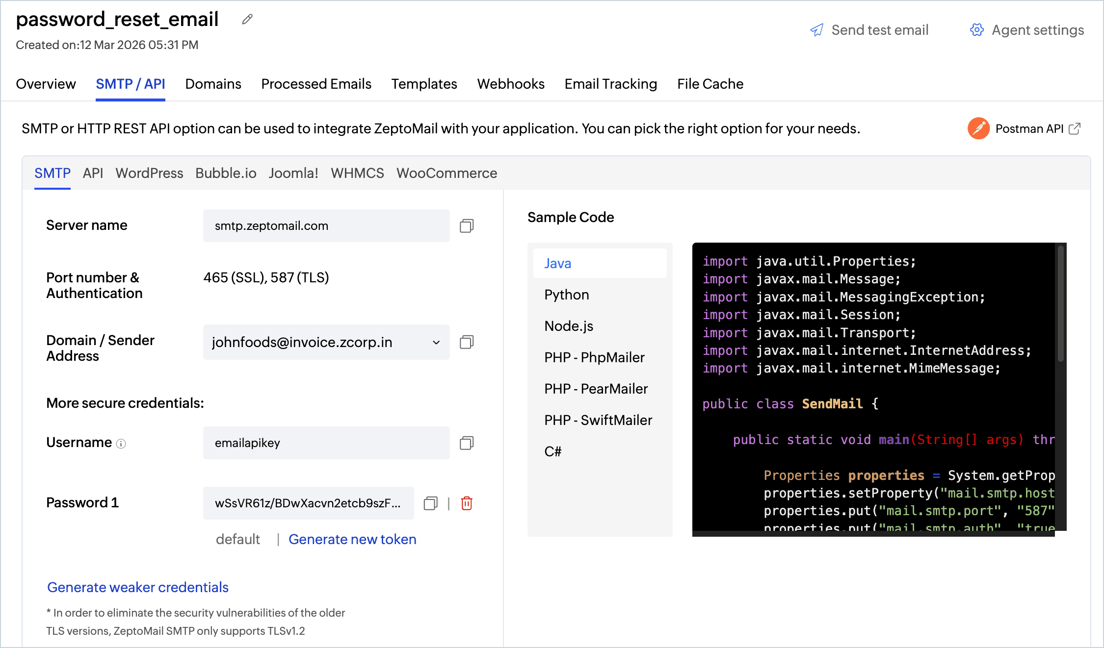Viewport: 1104px width, 648px height.
Task: Select C# sample code
Action: tap(600, 451)
